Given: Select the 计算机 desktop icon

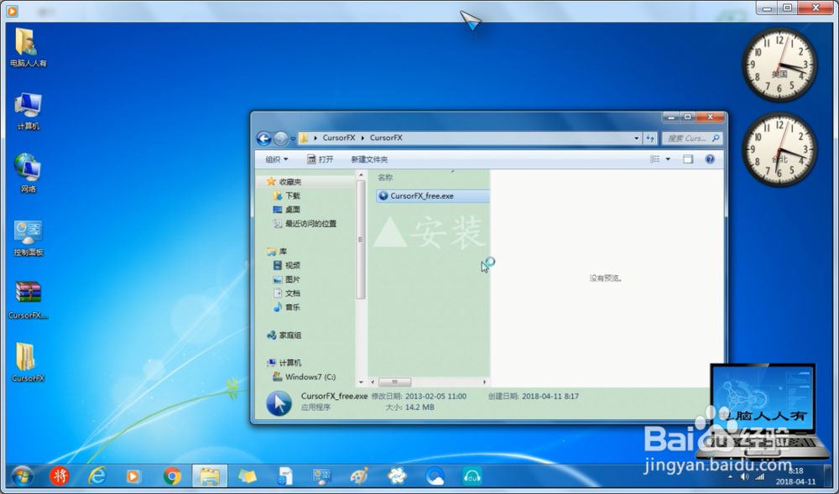Looking at the screenshot, I should pos(28,112).
